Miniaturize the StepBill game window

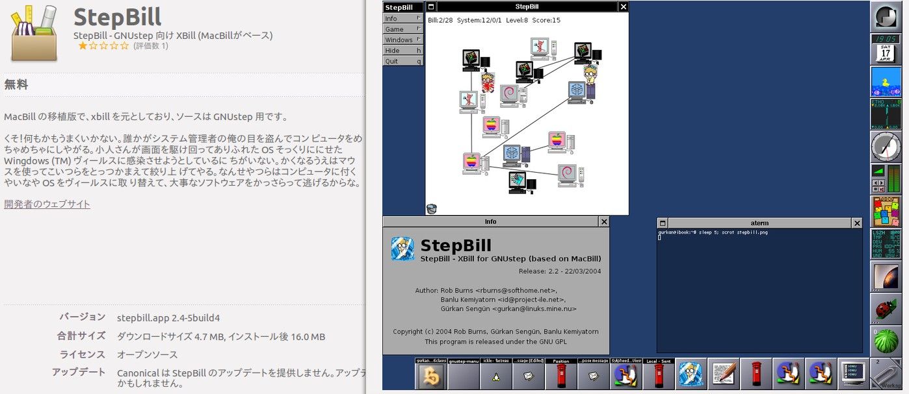click(x=431, y=6)
